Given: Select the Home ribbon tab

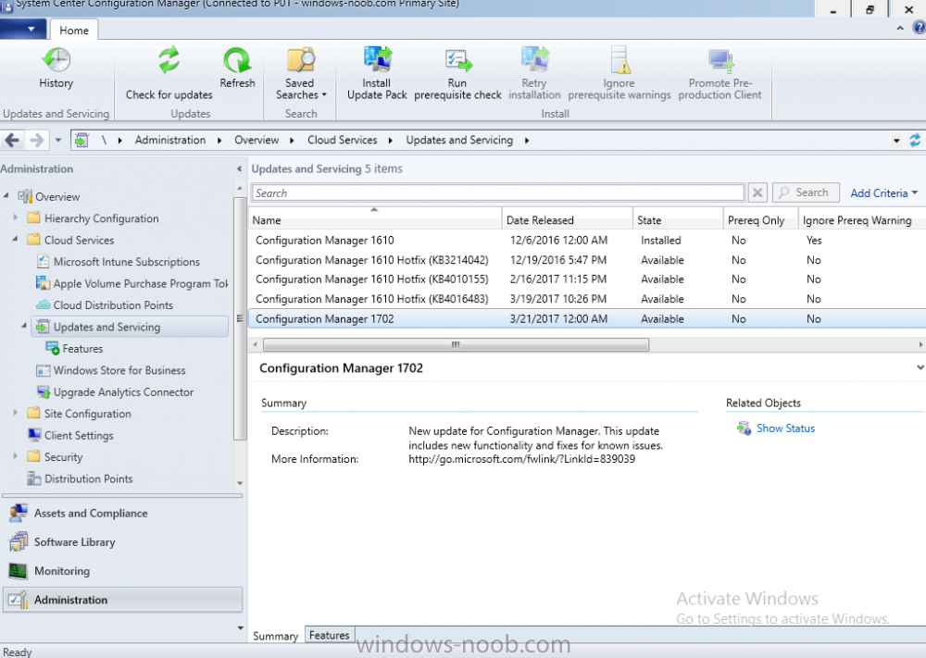Looking at the screenshot, I should point(74,31).
